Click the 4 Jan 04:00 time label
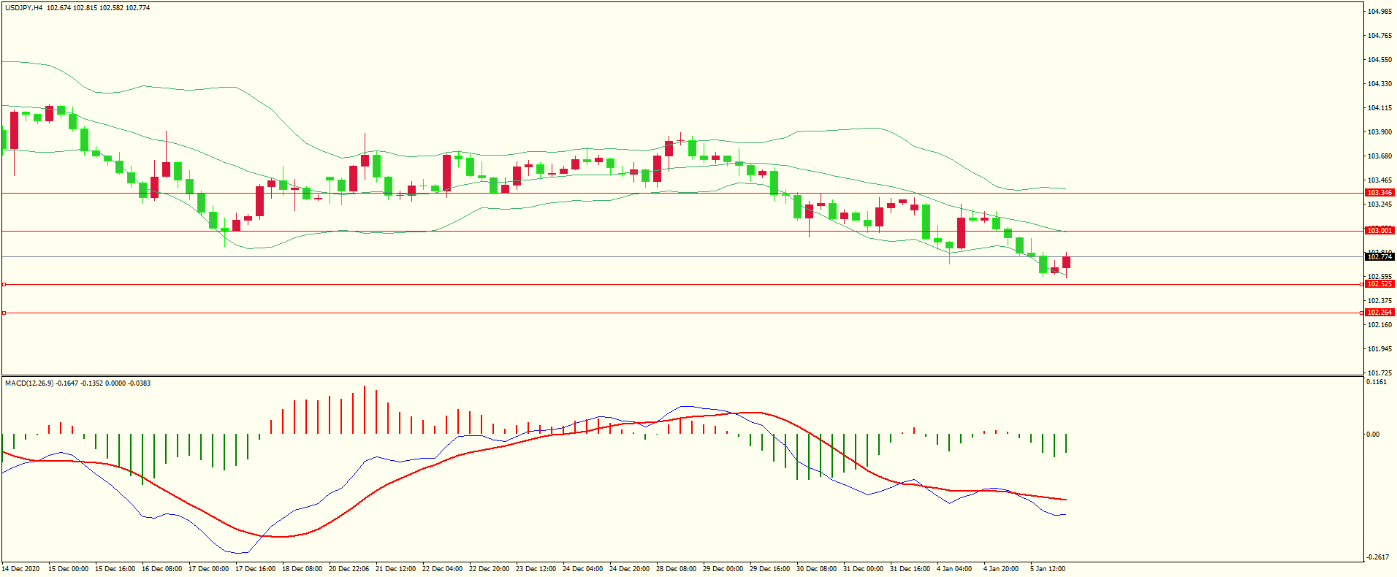This screenshot has height=577, width=1397. click(954, 569)
